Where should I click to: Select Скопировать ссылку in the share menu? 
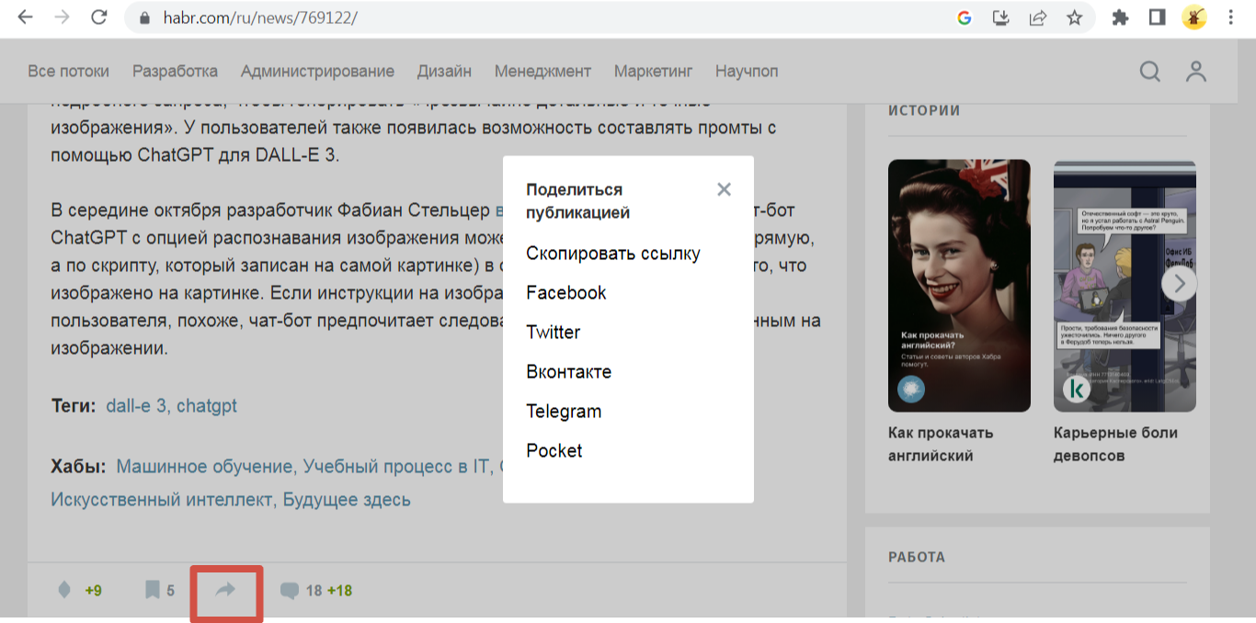[613, 254]
